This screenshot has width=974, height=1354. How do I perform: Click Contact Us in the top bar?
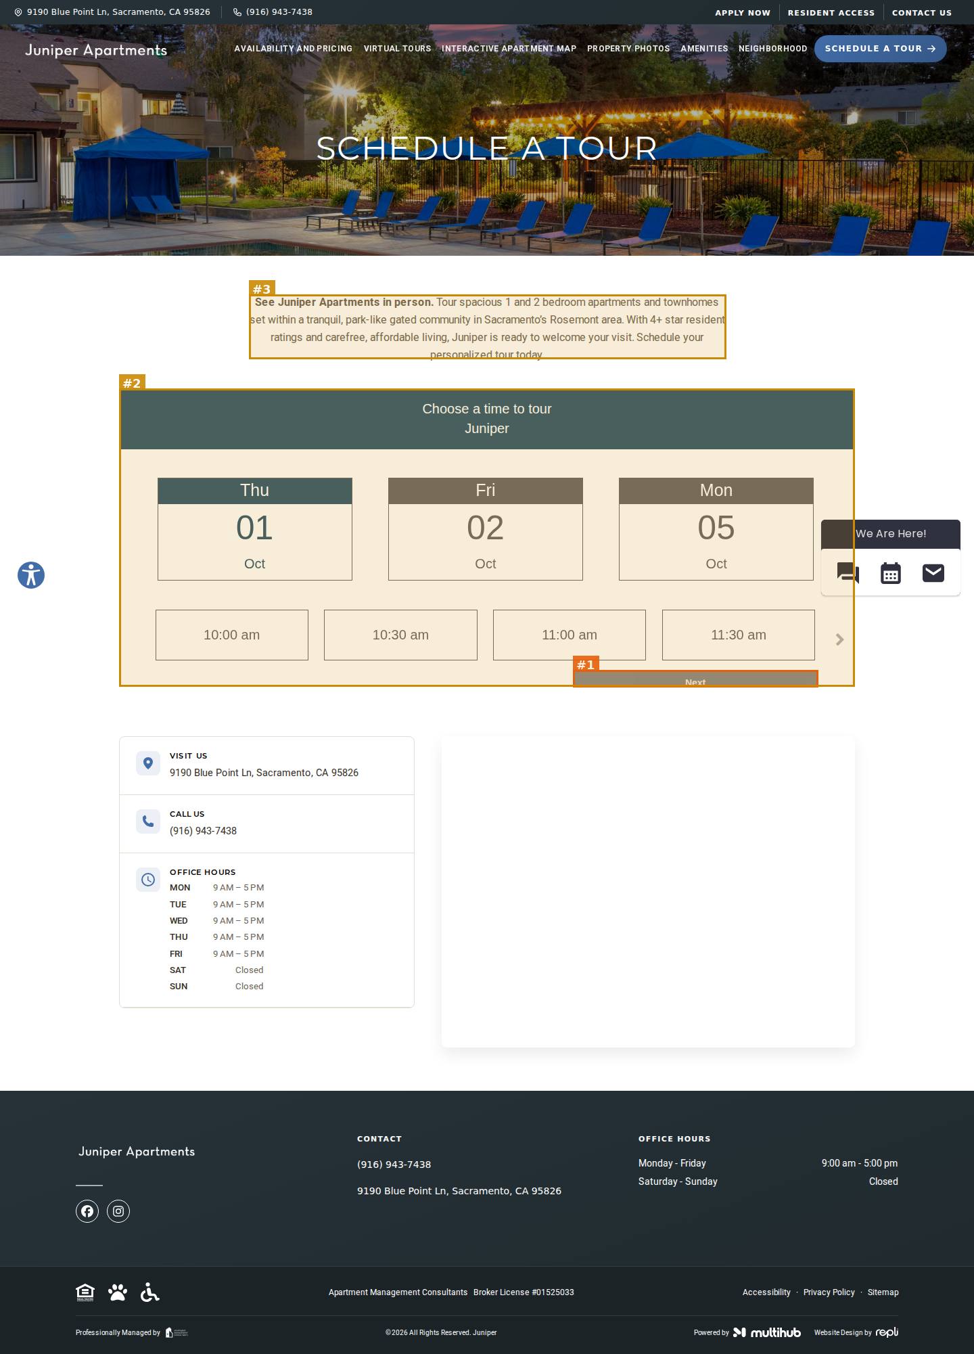point(922,13)
